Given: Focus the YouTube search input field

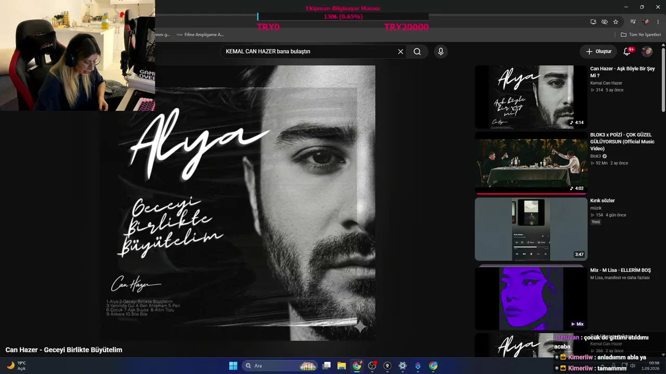Looking at the screenshot, I should pyautogui.click(x=309, y=51).
